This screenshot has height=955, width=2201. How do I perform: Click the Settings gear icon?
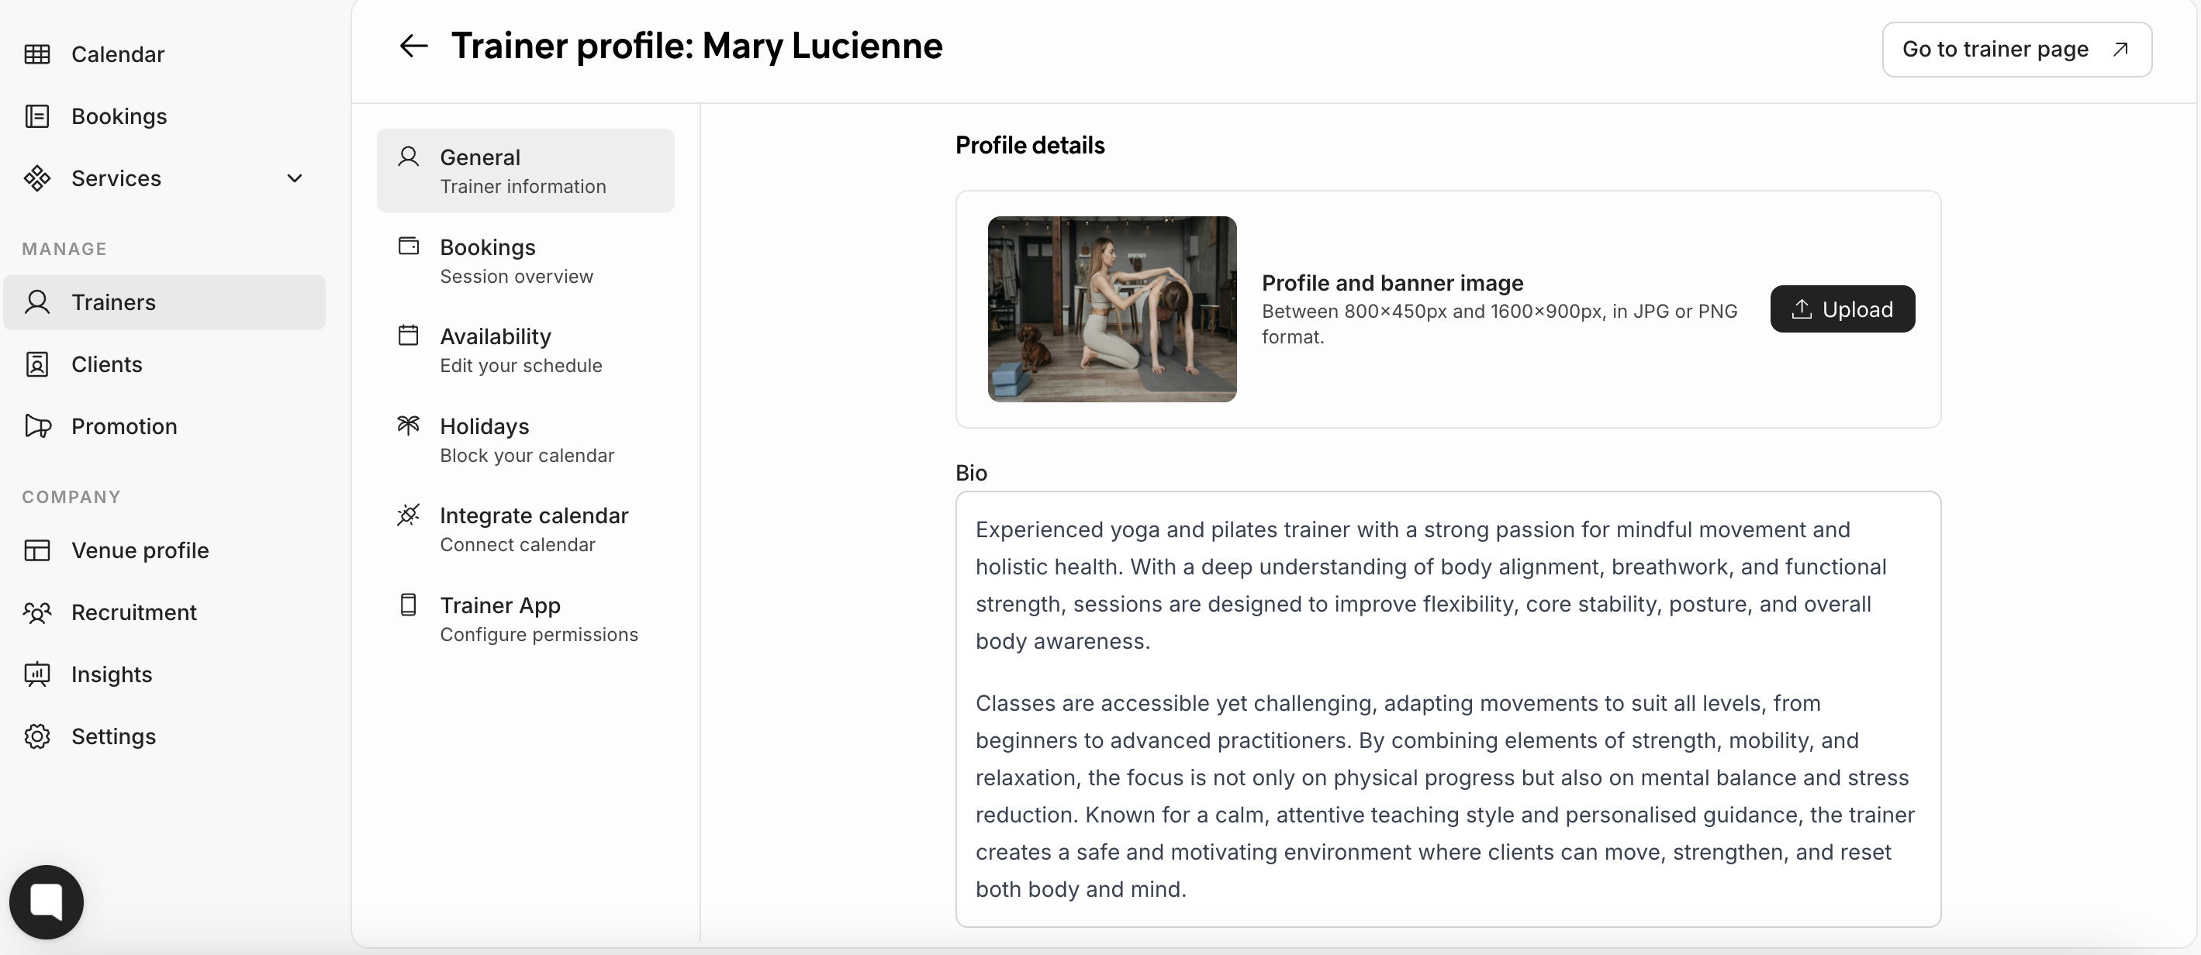(36, 736)
